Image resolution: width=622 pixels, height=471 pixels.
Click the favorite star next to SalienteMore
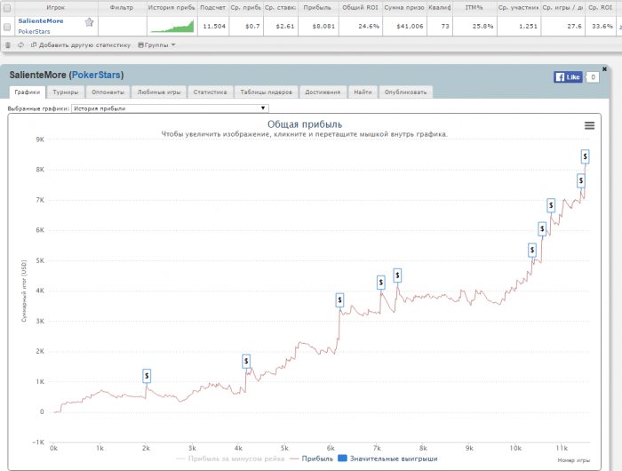pyautogui.click(x=89, y=21)
